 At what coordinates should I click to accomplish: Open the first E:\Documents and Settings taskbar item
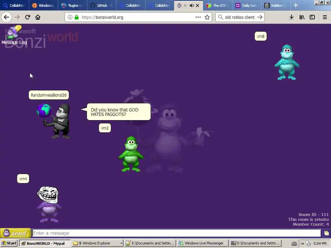click(x=150, y=243)
